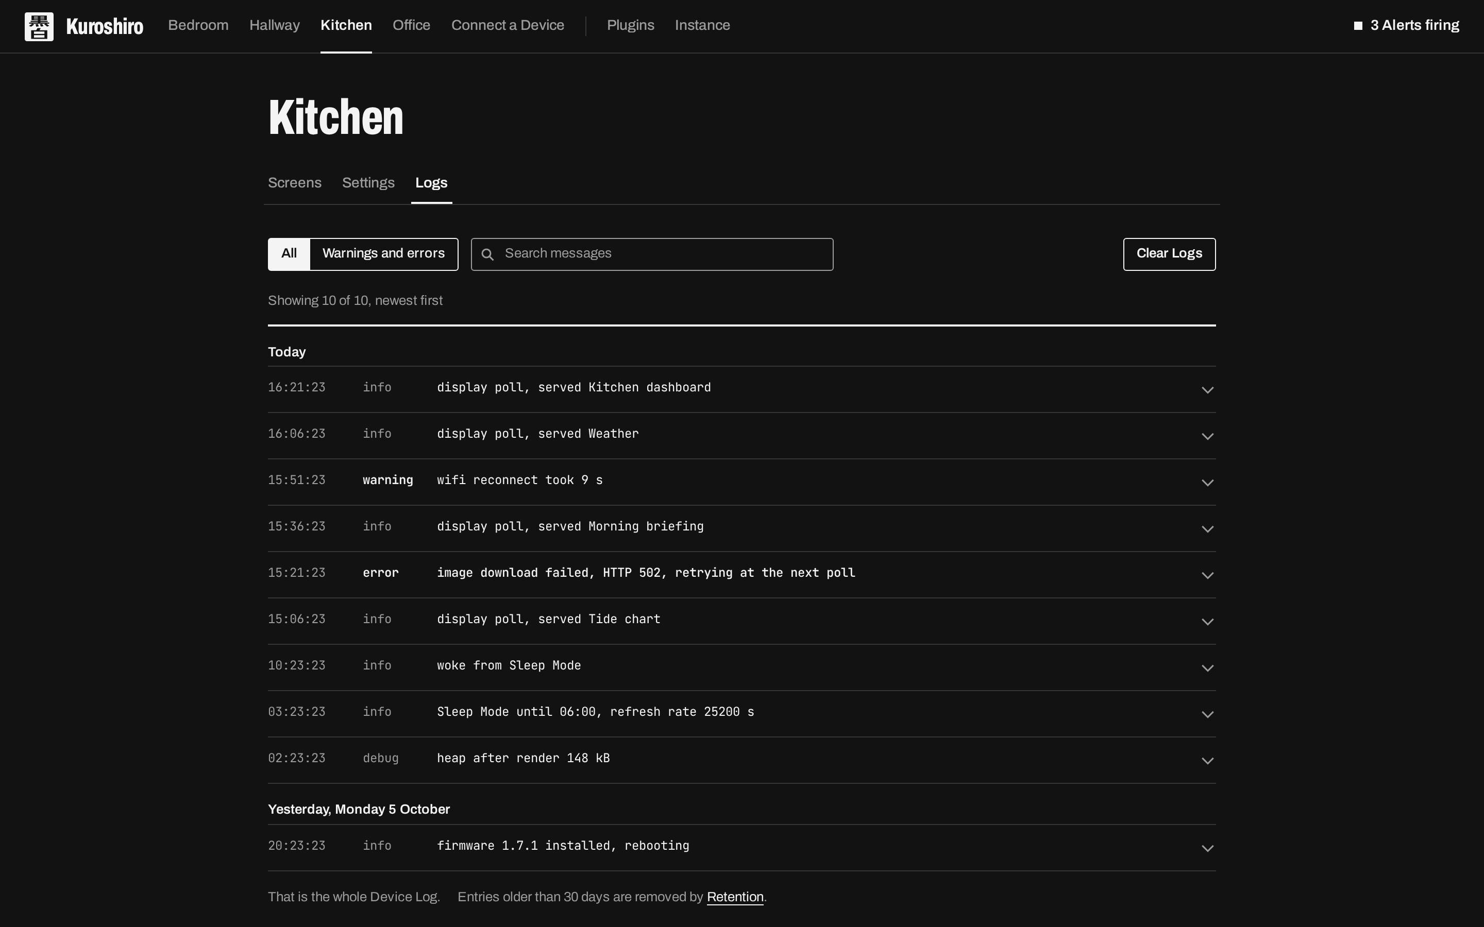Screen dimensions: 1484x927
Task: Open the Instance page
Action: pyautogui.click(x=702, y=26)
